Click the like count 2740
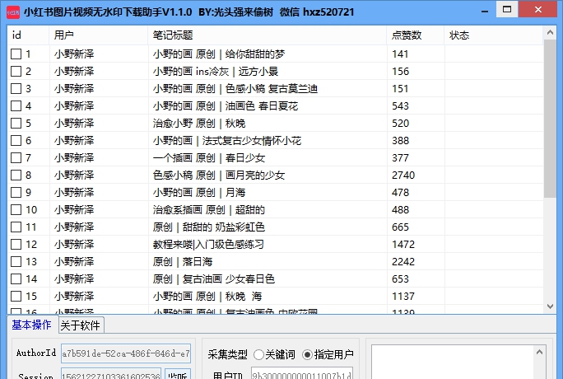The height and width of the screenshot is (379, 563). [403, 175]
